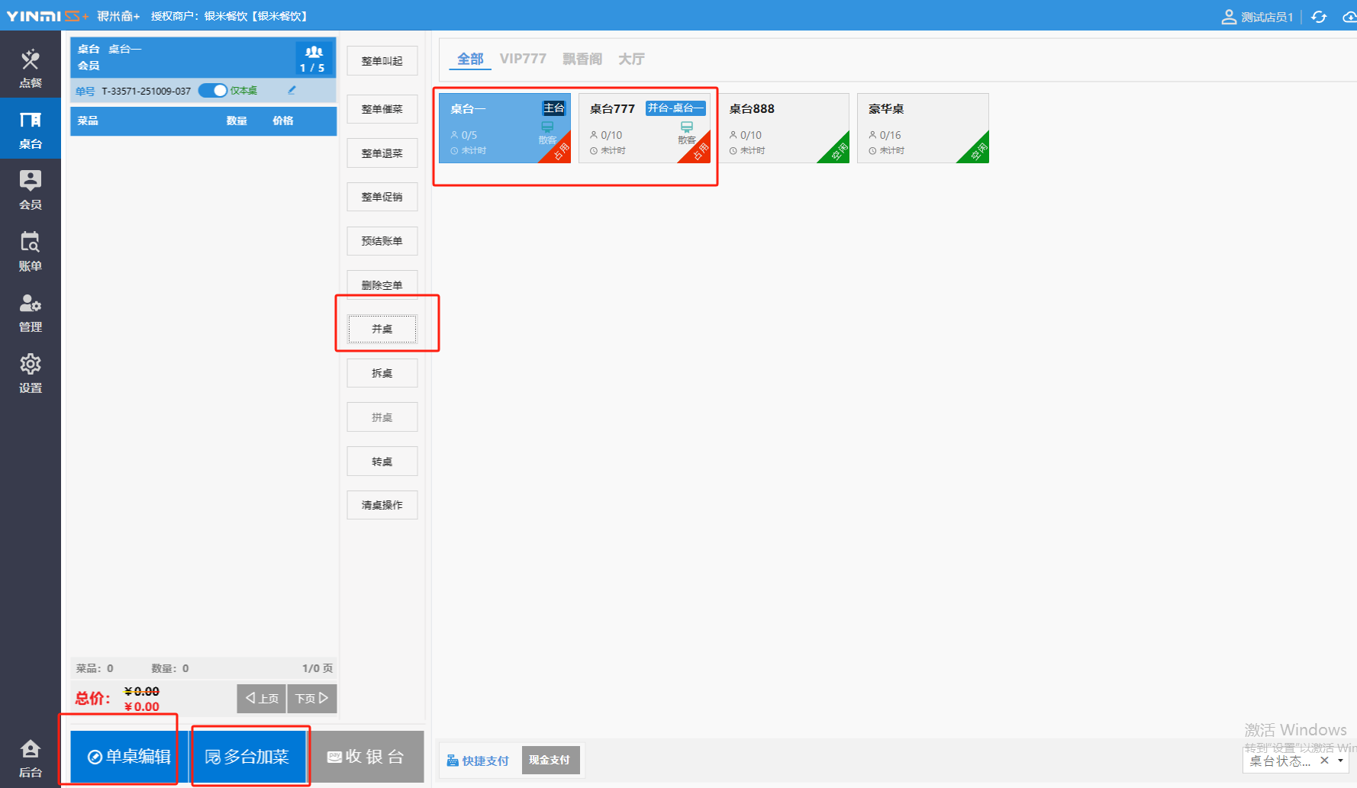Clear the 桌台状态 filter with X

pos(1324,761)
